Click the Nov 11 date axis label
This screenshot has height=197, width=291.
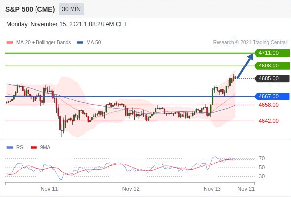[49, 189]
